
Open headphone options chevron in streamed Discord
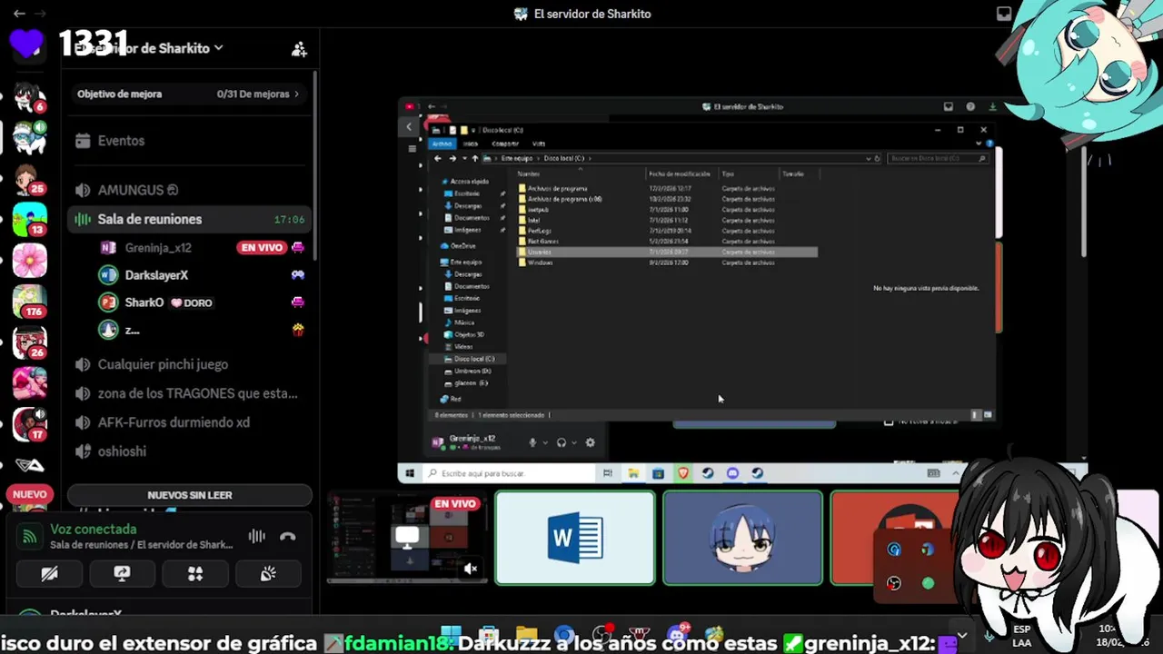(574, 443)
